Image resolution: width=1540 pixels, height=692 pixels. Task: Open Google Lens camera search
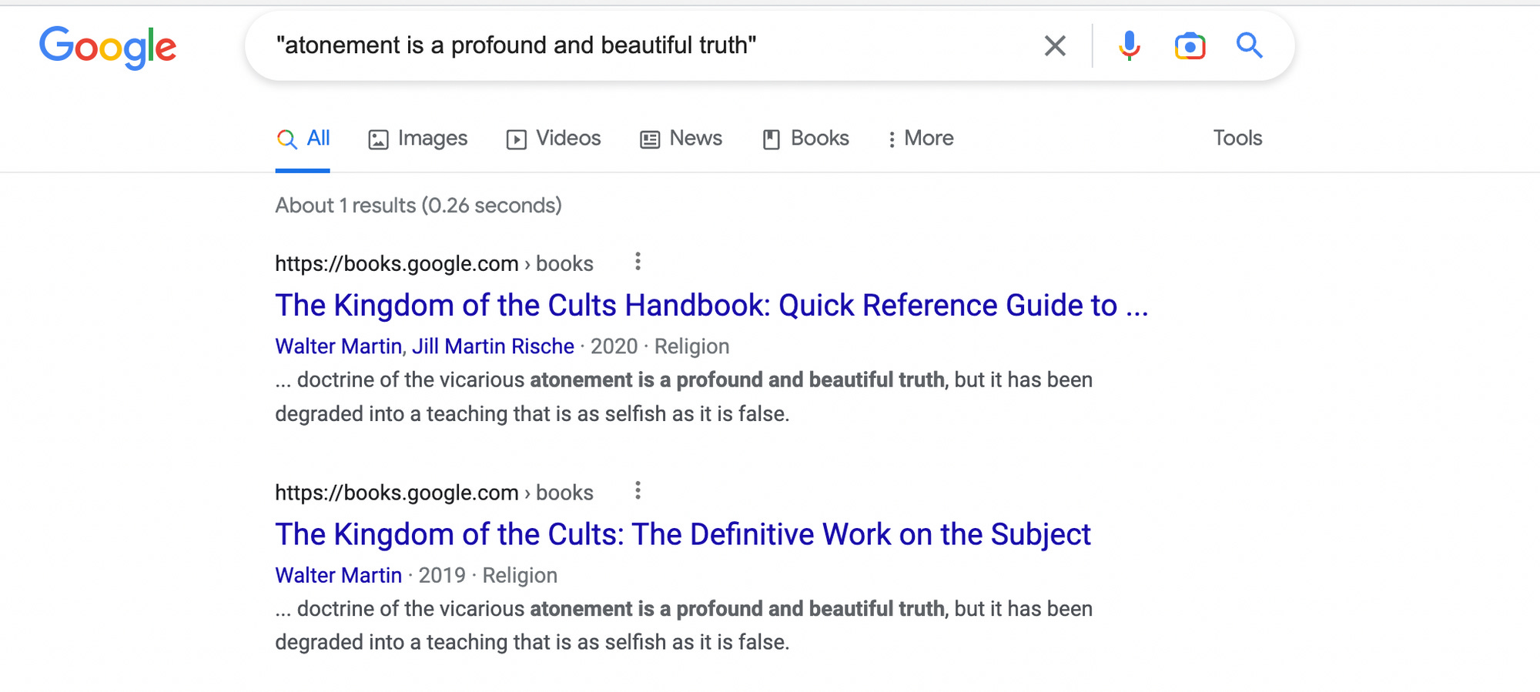tap(1190, 46)
